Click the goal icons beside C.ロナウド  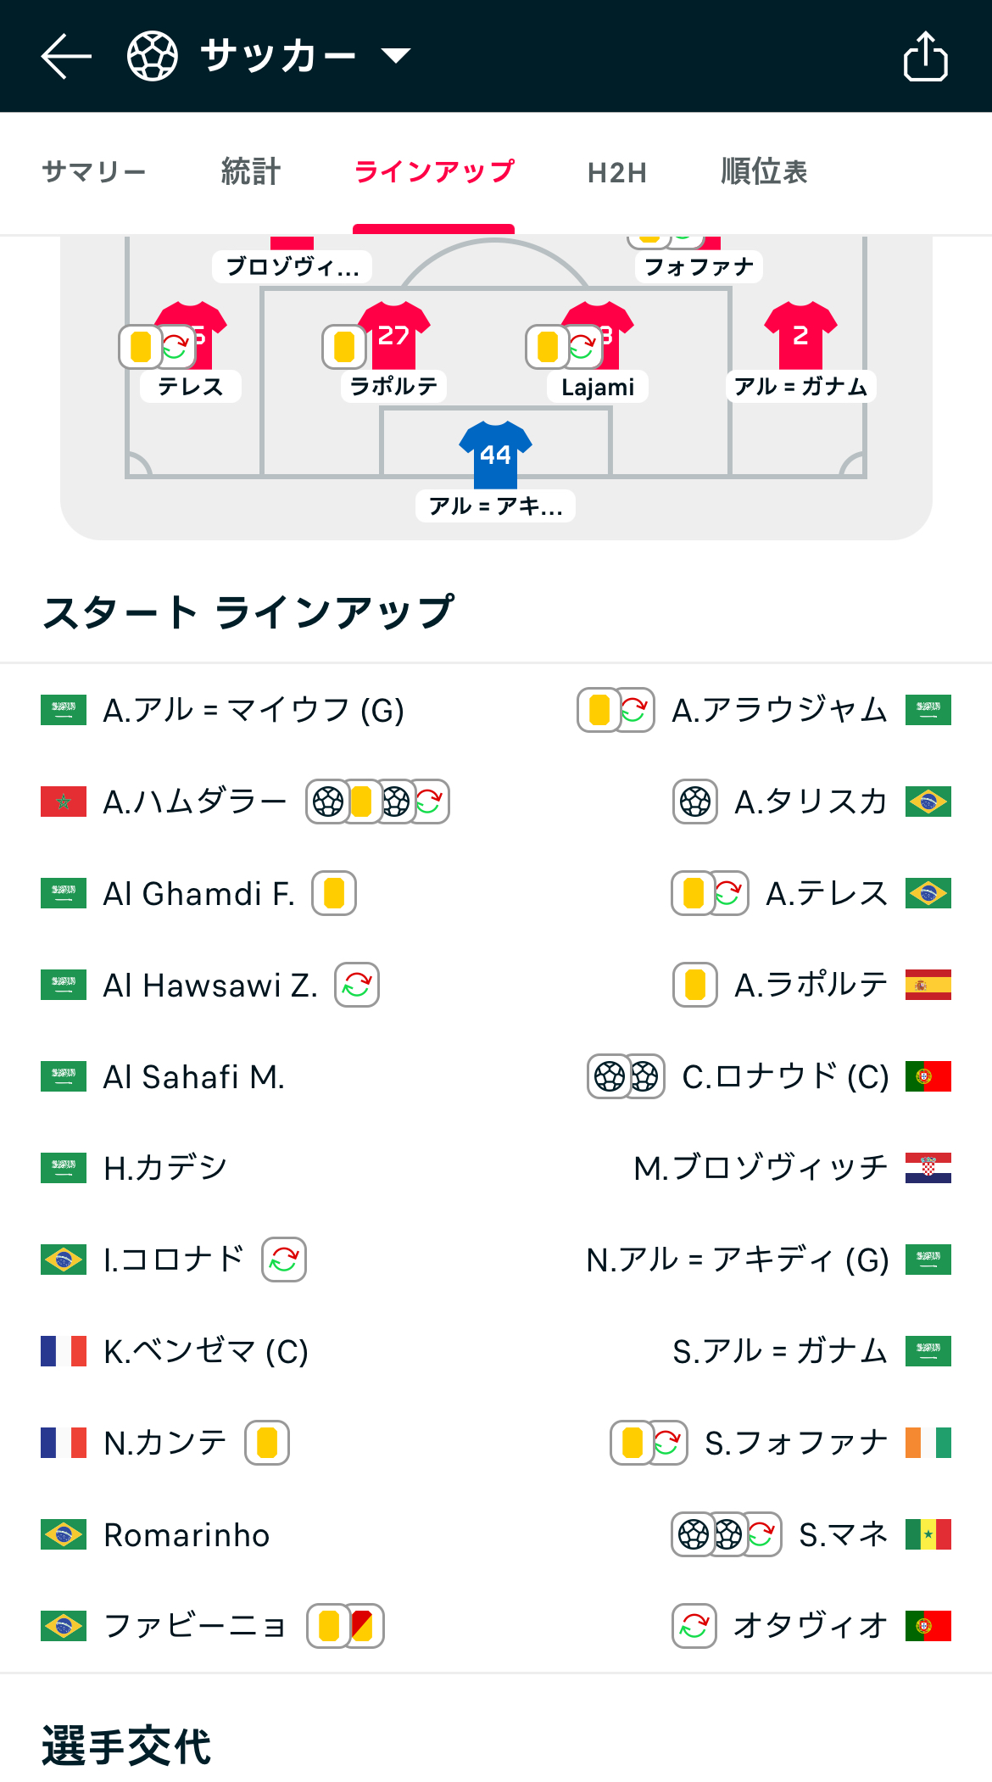[627, 1076]
